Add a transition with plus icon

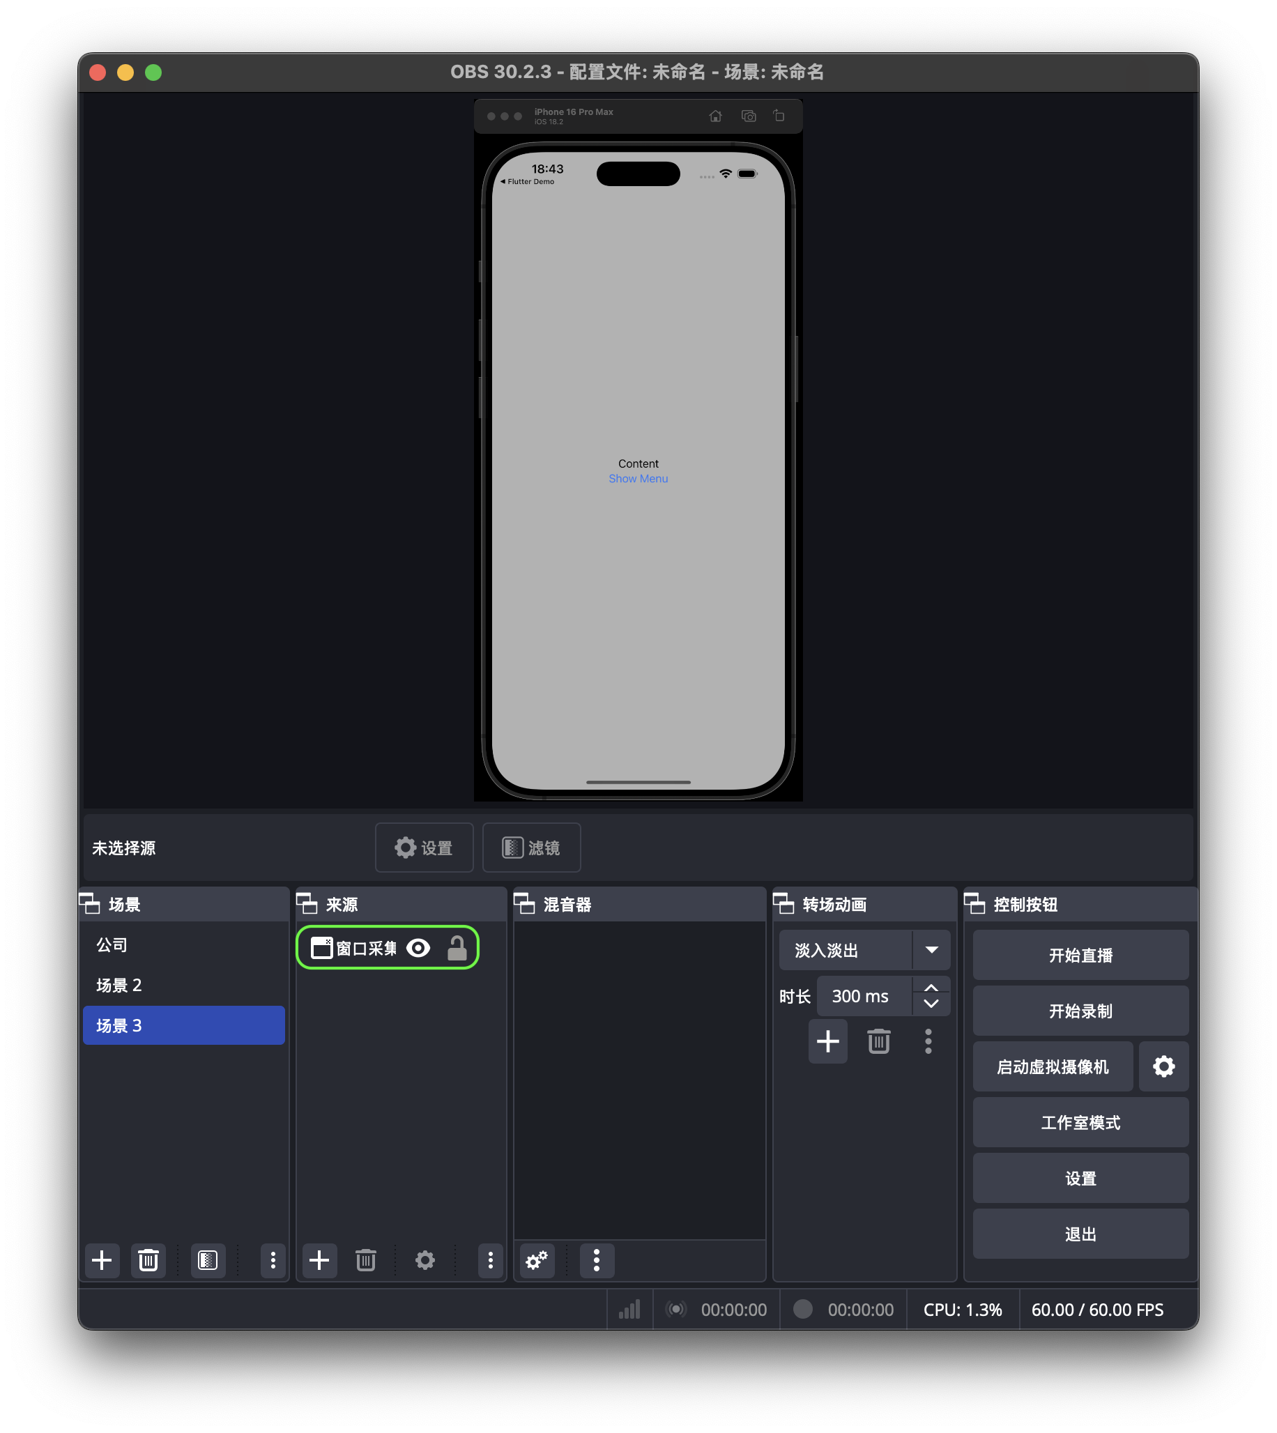tap(828, 1041)
